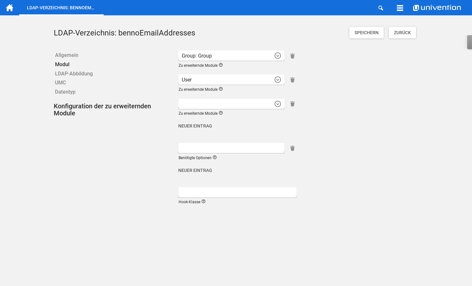Image resolution: width=472 pixels, height=286 pixels.
Task: Open the Datentyp section
Action: pyautogui.click(x=65, y=92)
